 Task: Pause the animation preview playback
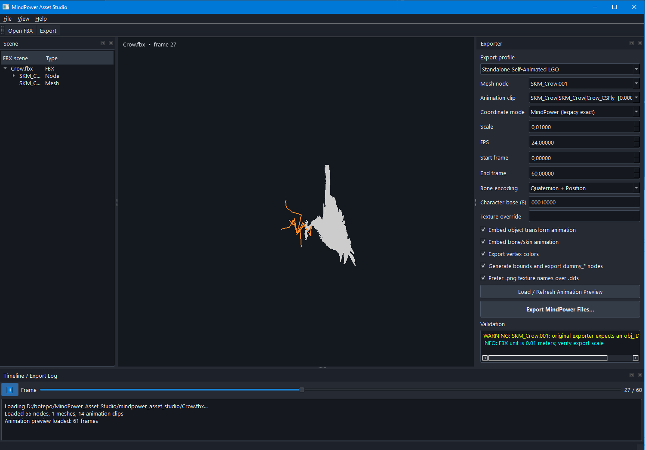(10, 390)
